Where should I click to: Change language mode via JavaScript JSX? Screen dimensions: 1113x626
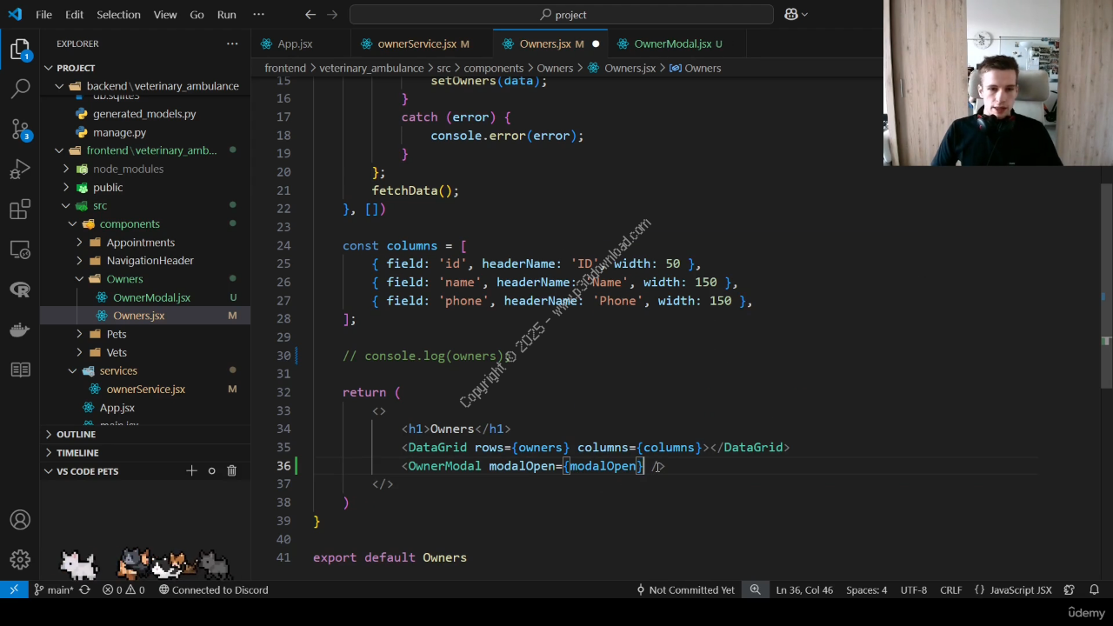1013,589
